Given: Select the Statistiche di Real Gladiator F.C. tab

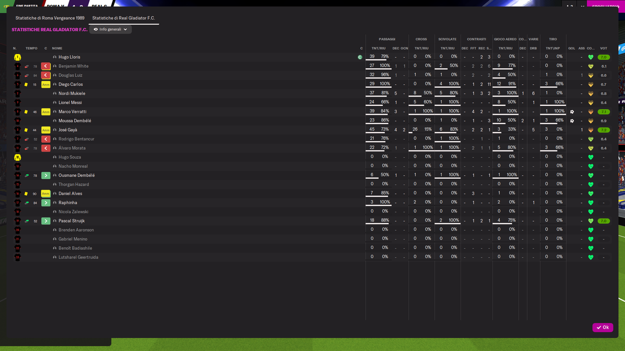Looking at the screenshot, I should click(x=124, y=18).
